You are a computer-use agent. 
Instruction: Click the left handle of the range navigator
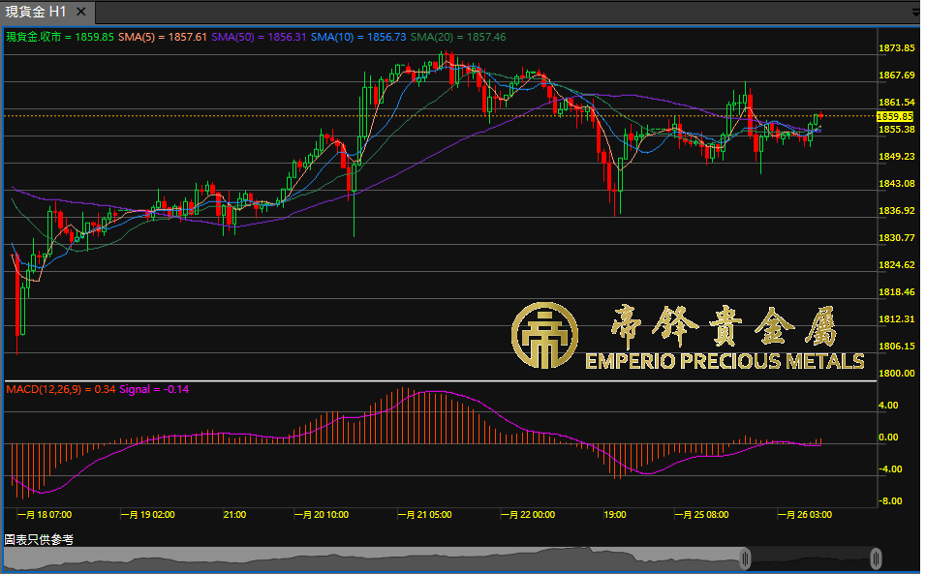745,559
